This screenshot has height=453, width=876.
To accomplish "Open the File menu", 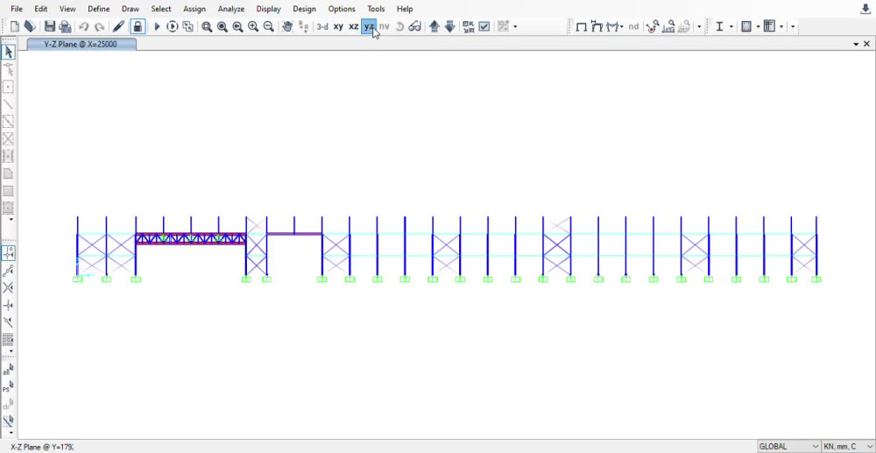I will [x=17, y=9].
